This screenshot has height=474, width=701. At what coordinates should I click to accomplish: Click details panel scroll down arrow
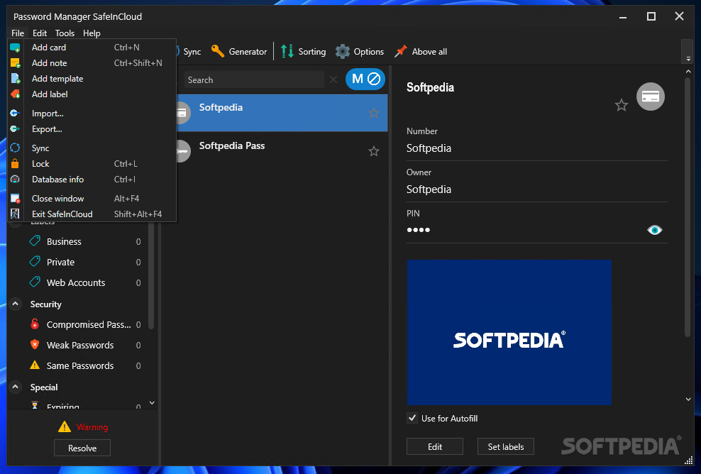point(688,399)
